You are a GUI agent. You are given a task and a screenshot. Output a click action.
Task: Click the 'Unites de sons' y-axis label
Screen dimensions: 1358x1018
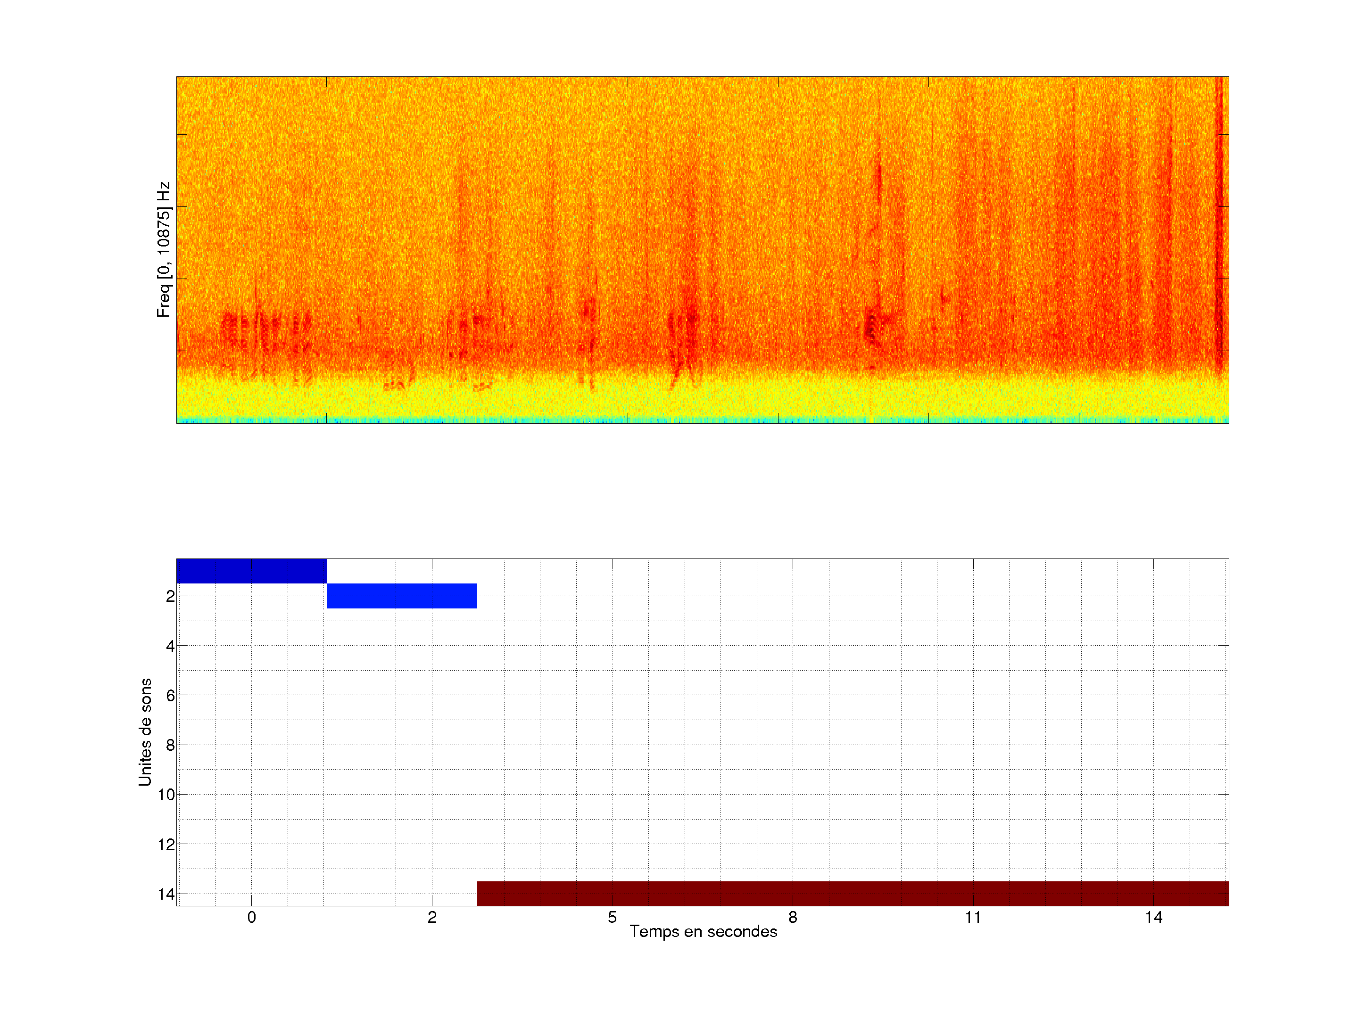pyautogui.click(x=145, y=732)
